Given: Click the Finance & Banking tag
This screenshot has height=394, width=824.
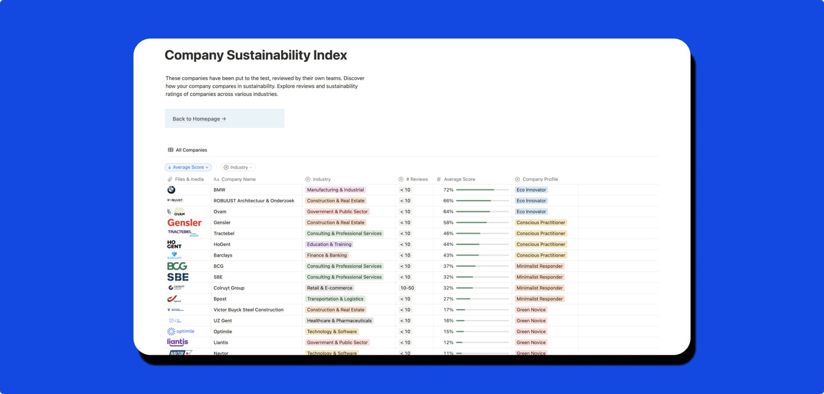Looking at the screenshot, I should [327, 255].
